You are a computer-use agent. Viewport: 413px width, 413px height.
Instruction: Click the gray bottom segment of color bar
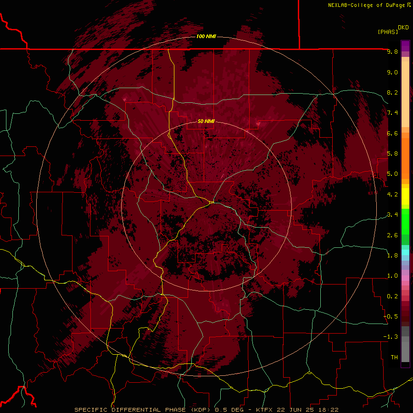[x=405, y=352]
